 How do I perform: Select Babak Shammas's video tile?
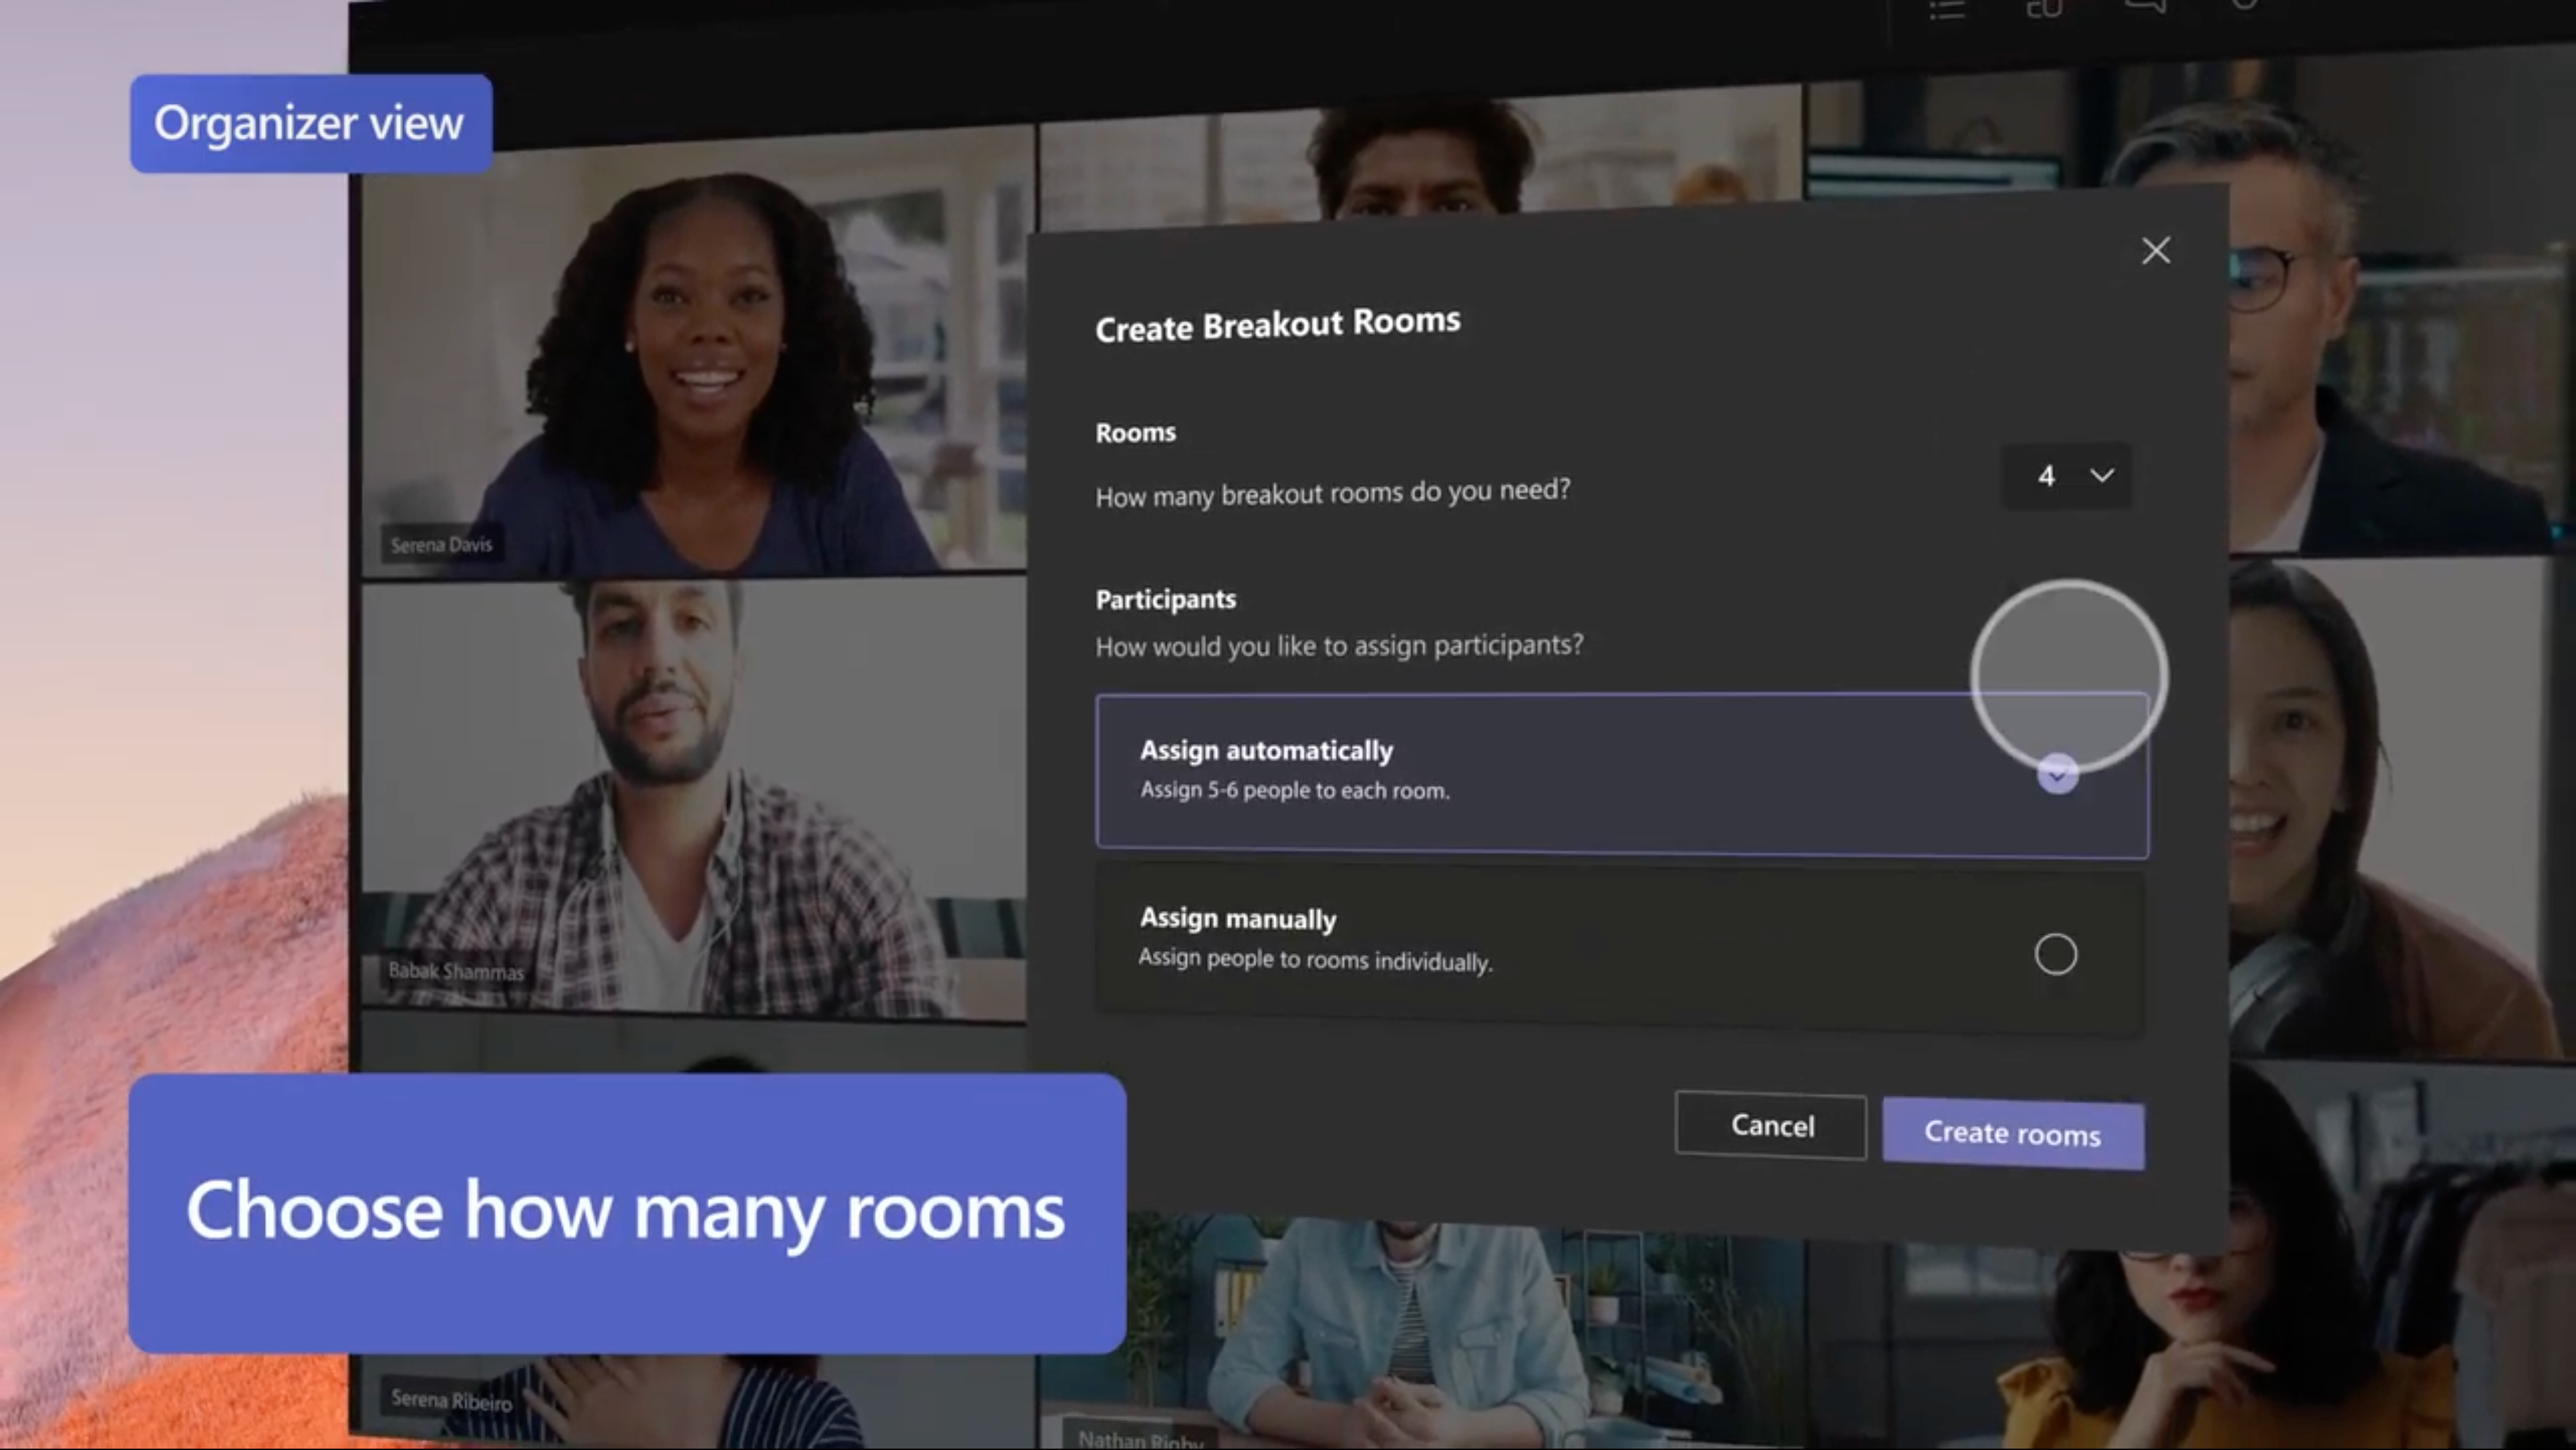tap(693, 800)
